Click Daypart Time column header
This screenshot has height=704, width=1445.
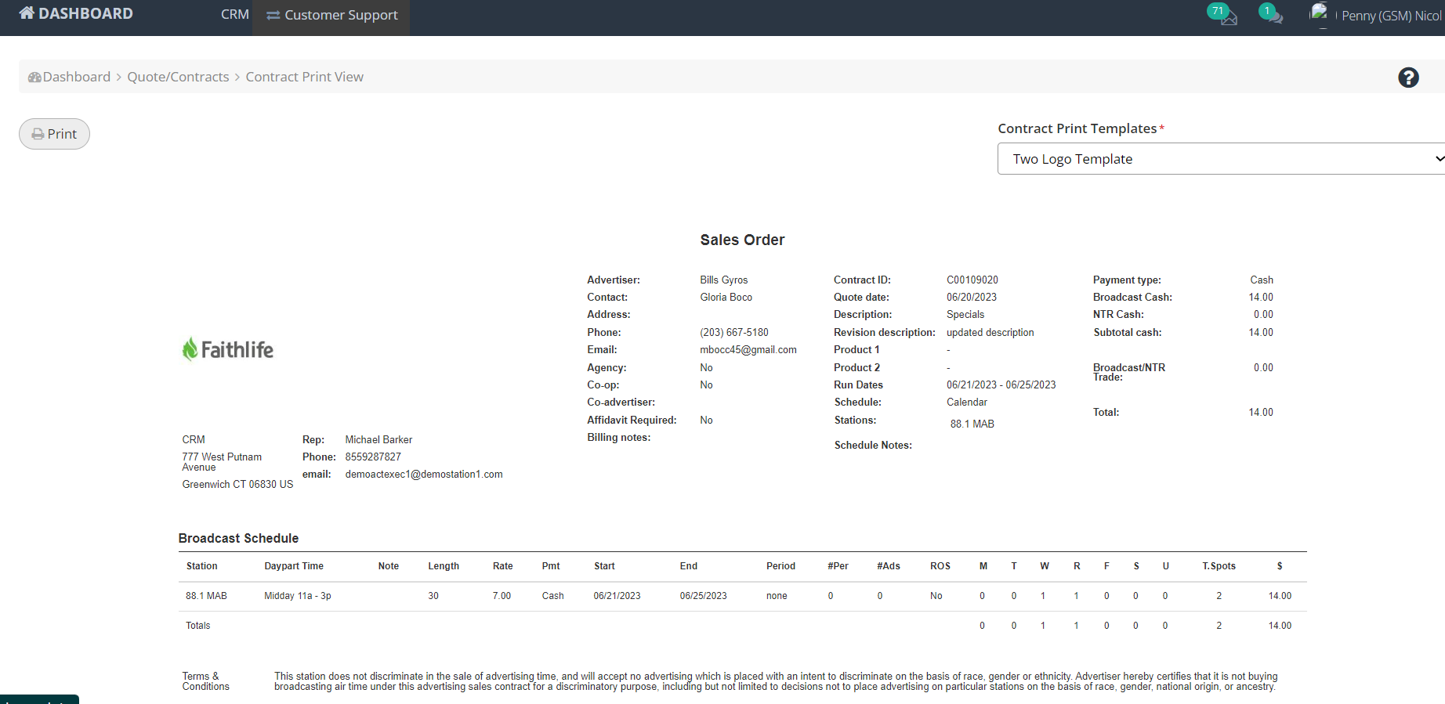(294, 566)
